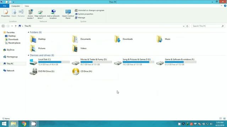Click the F: drive usage bar

tap(181, 62)
